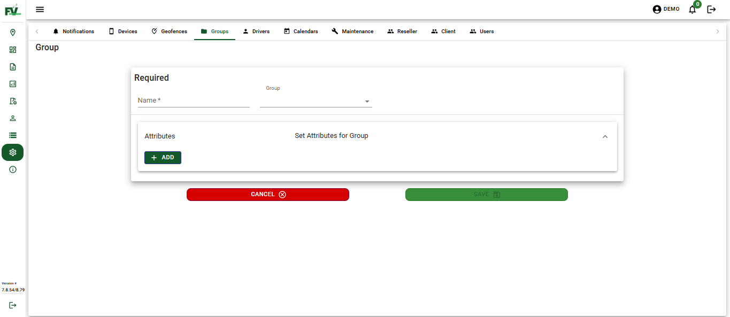Collapse the Attributes section chevron
Viewport: 730px width, 317px height.
click(605, 136)
